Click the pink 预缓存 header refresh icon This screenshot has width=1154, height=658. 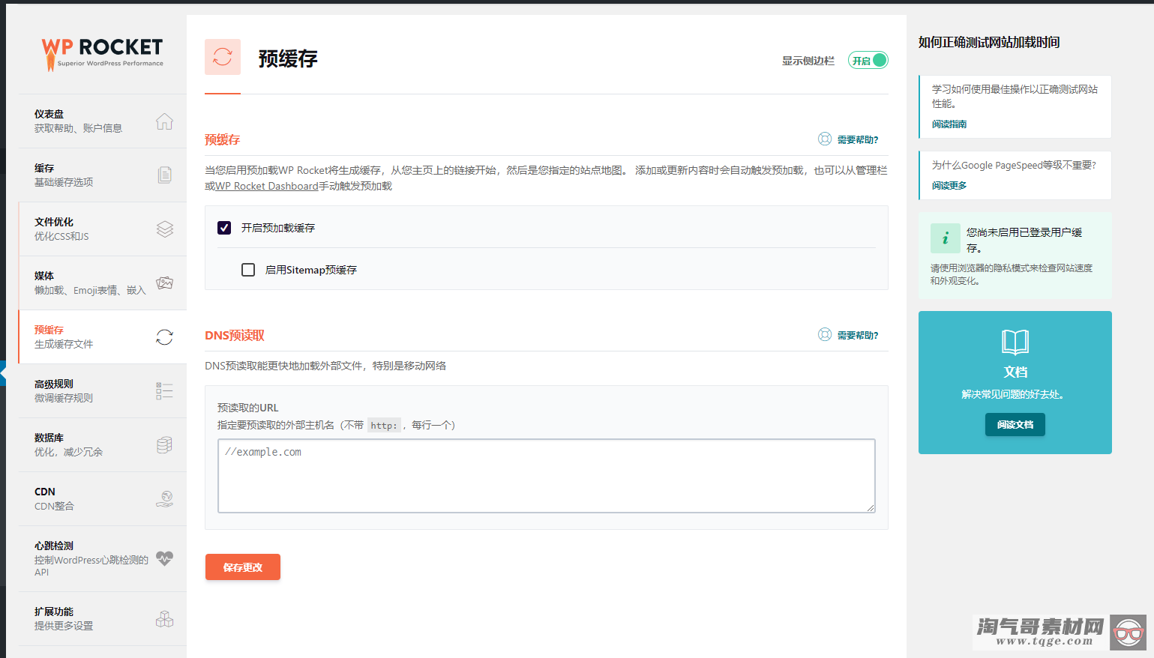pyautogui.click(x=223, y=57)
